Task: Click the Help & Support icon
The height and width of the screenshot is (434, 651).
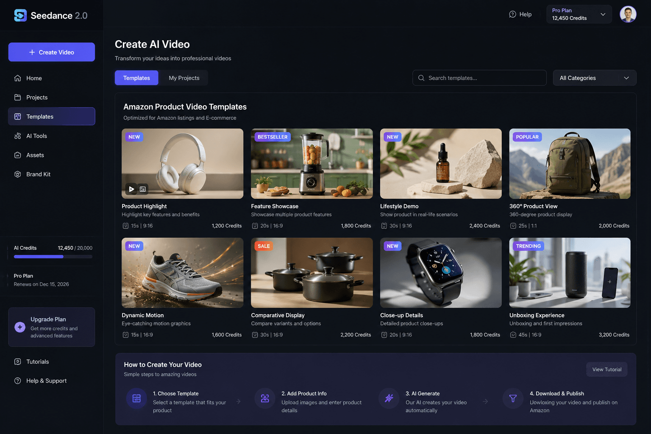Action: point(17,381)
